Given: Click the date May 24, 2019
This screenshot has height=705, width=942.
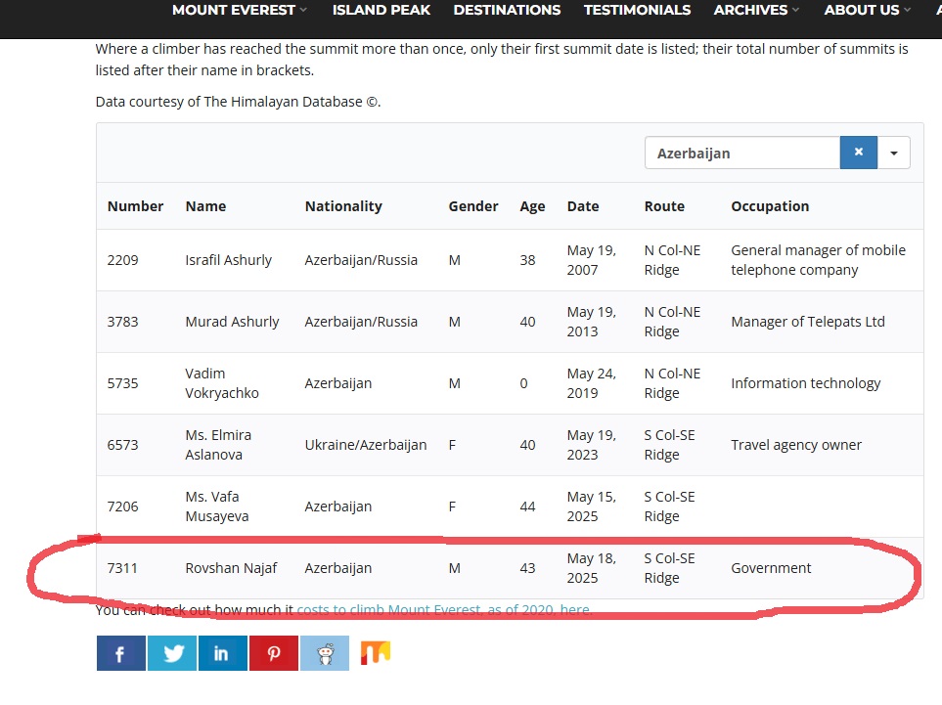Looking at the screenshot, I should point(591,383).
